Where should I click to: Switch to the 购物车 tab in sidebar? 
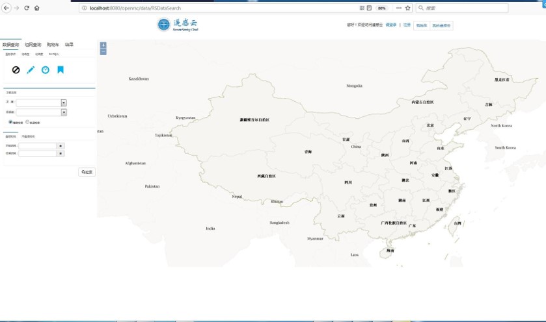(x=53, y=45)
